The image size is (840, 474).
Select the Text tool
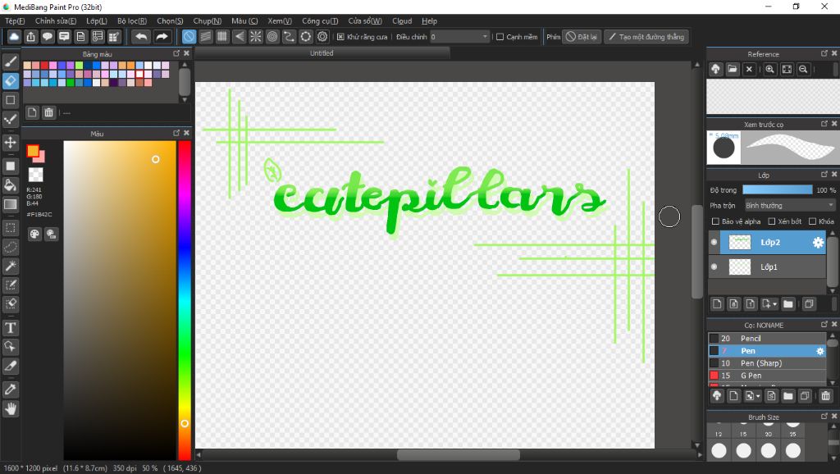tap(10, 328)
